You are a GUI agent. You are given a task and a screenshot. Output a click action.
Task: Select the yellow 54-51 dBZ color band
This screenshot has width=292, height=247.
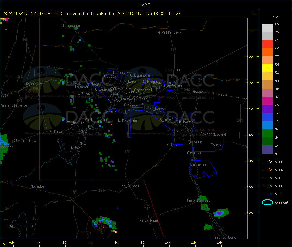pyautogui.click(x=267, y=68)
